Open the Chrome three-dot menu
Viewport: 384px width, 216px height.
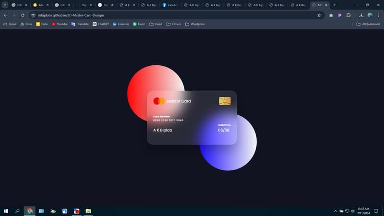click(x=378, y=15)
